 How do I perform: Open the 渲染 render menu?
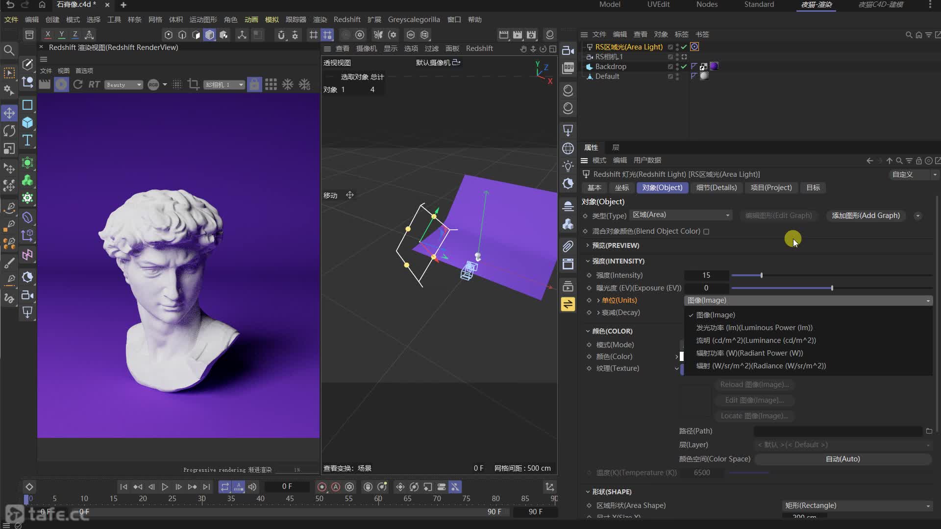(320, 20)
